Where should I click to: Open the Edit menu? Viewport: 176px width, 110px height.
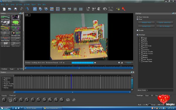pos(7,4)
